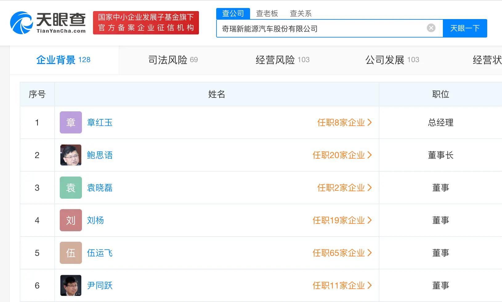The height and width of the screenshot is (302, 502).
Task: Clear the search field with the X icon
Action: (x=431, y=28)
